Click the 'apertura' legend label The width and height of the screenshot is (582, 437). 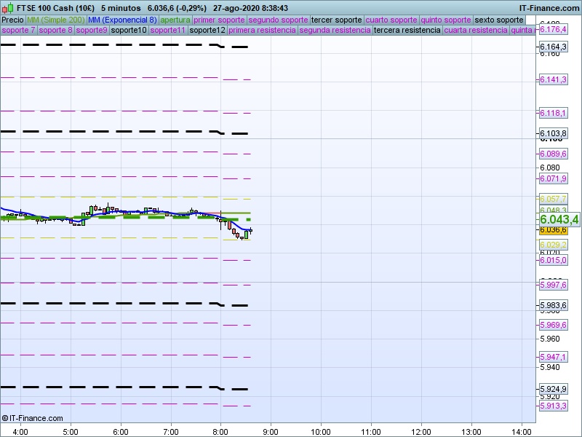click(x=176, y=20)
